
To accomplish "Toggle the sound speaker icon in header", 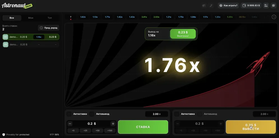I will tap(204, 6).
